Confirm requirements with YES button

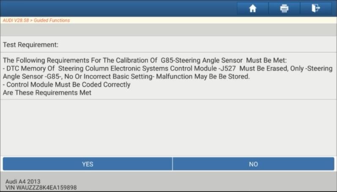tap(88, 164)
